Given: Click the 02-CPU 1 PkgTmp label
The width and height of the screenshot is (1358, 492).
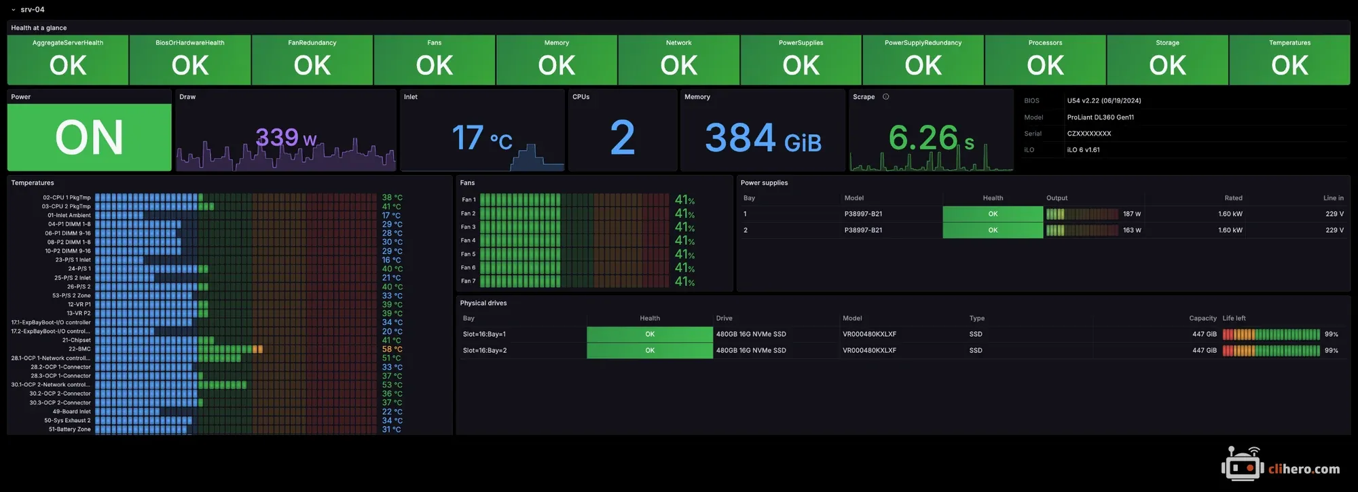Looking at the screenshot, I should click(67, 197).
